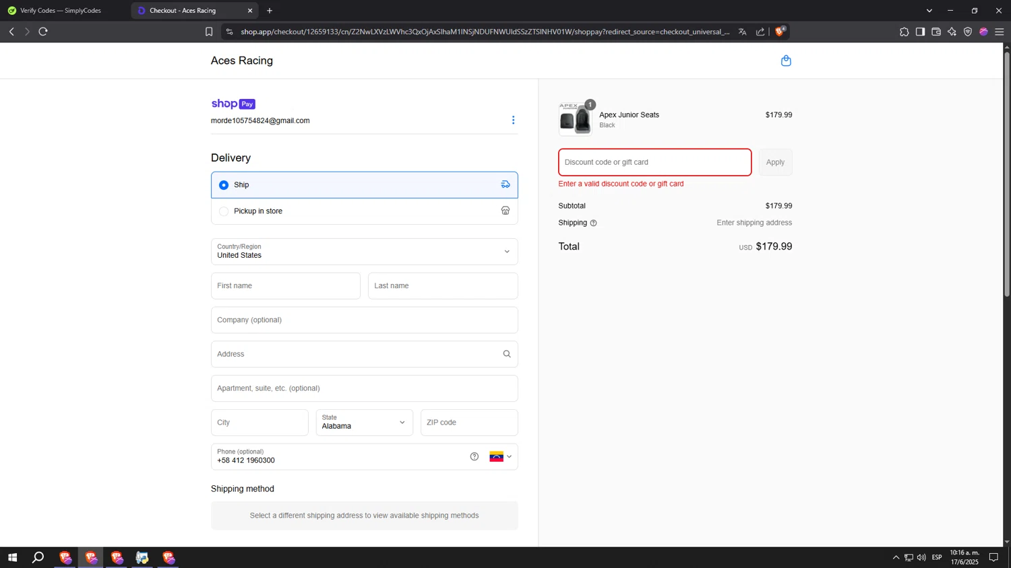The height and width of the screenshot is (568, 1011).
Task: Click the phone field help icon
Action: [x=474, y=456]
